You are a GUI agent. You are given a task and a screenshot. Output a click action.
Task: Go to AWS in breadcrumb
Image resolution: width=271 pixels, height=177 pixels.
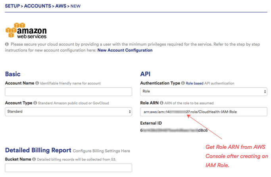coord(61,6)
